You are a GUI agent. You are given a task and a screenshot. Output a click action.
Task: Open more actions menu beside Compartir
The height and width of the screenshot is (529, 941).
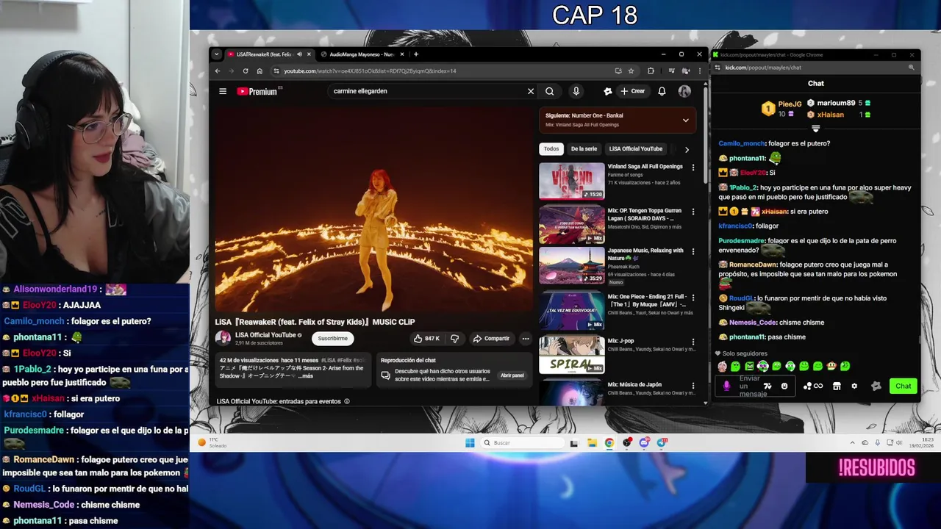point(525,338)
